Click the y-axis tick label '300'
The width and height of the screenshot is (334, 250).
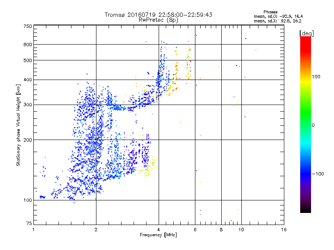(x=28, y=105)
